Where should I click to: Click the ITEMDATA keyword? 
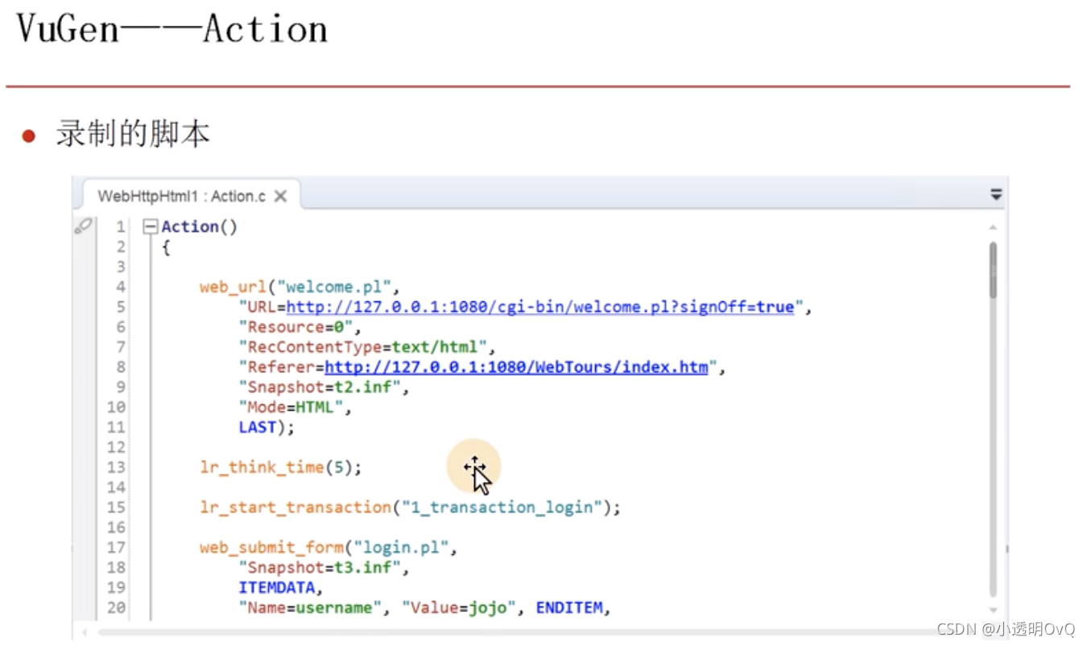click(x=278, y=588)
